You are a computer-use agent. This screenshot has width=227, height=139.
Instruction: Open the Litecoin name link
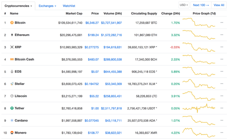point(21,96)
